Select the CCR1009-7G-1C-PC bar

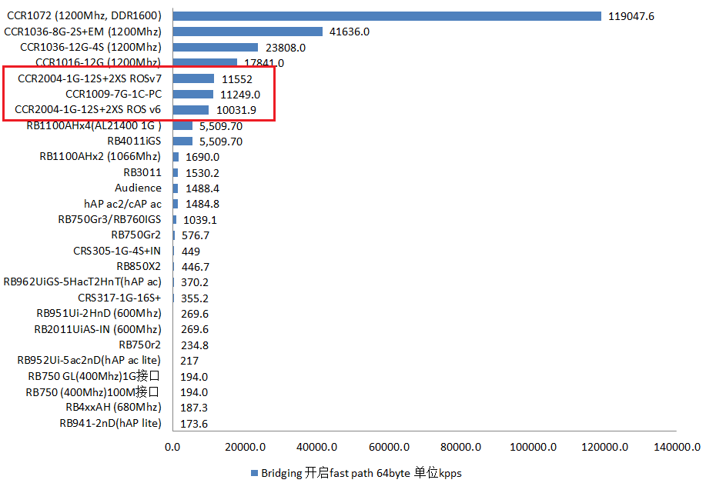pyautogui.click(x=192, y=95)
